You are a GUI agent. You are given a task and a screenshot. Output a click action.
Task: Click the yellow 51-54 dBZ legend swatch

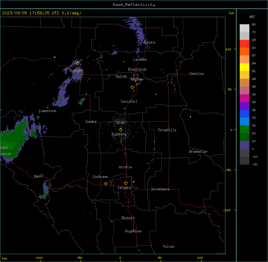point(244,67)
